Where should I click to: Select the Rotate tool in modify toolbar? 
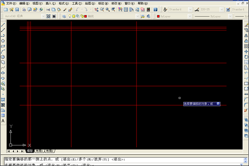click(x=246, y=57)
